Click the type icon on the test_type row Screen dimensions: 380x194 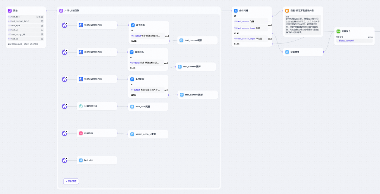click(42, 26)
